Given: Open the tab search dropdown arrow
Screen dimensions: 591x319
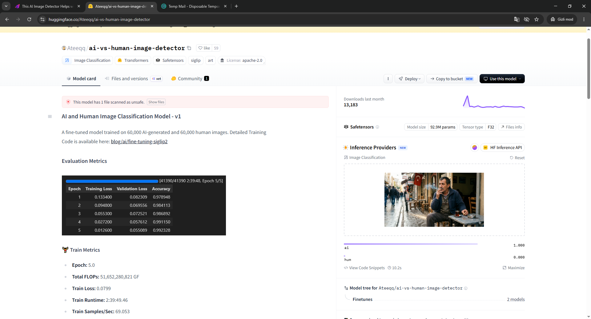Looking at the screenshot, I should point(6,6).
